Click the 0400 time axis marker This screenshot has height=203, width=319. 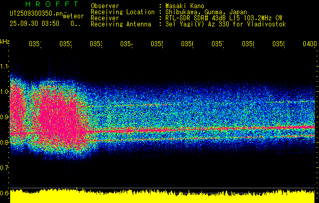click(310, 44)
